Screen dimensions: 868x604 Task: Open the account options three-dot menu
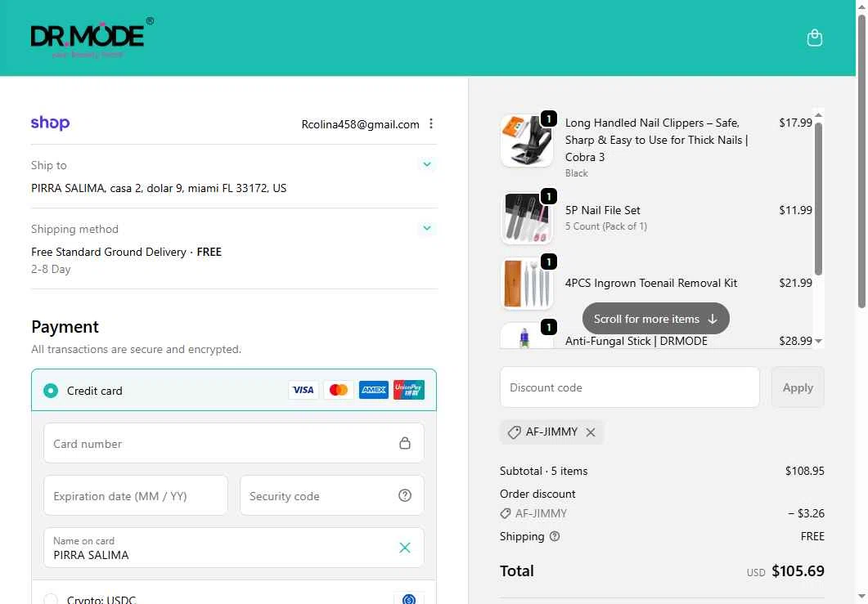click(x=431, y=124)
